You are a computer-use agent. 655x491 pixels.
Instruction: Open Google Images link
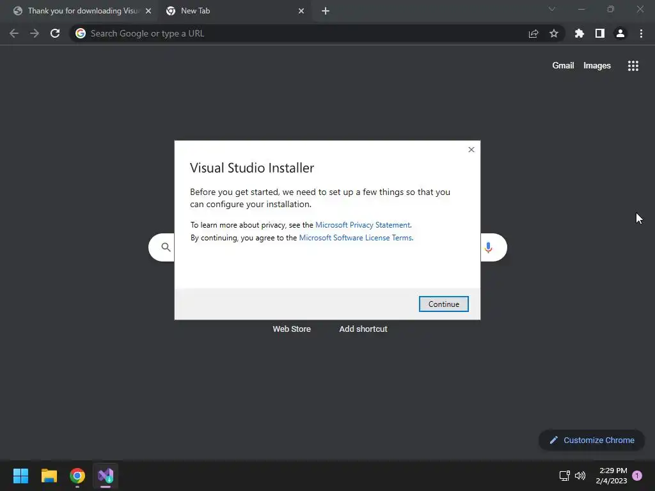click(597, 66)
